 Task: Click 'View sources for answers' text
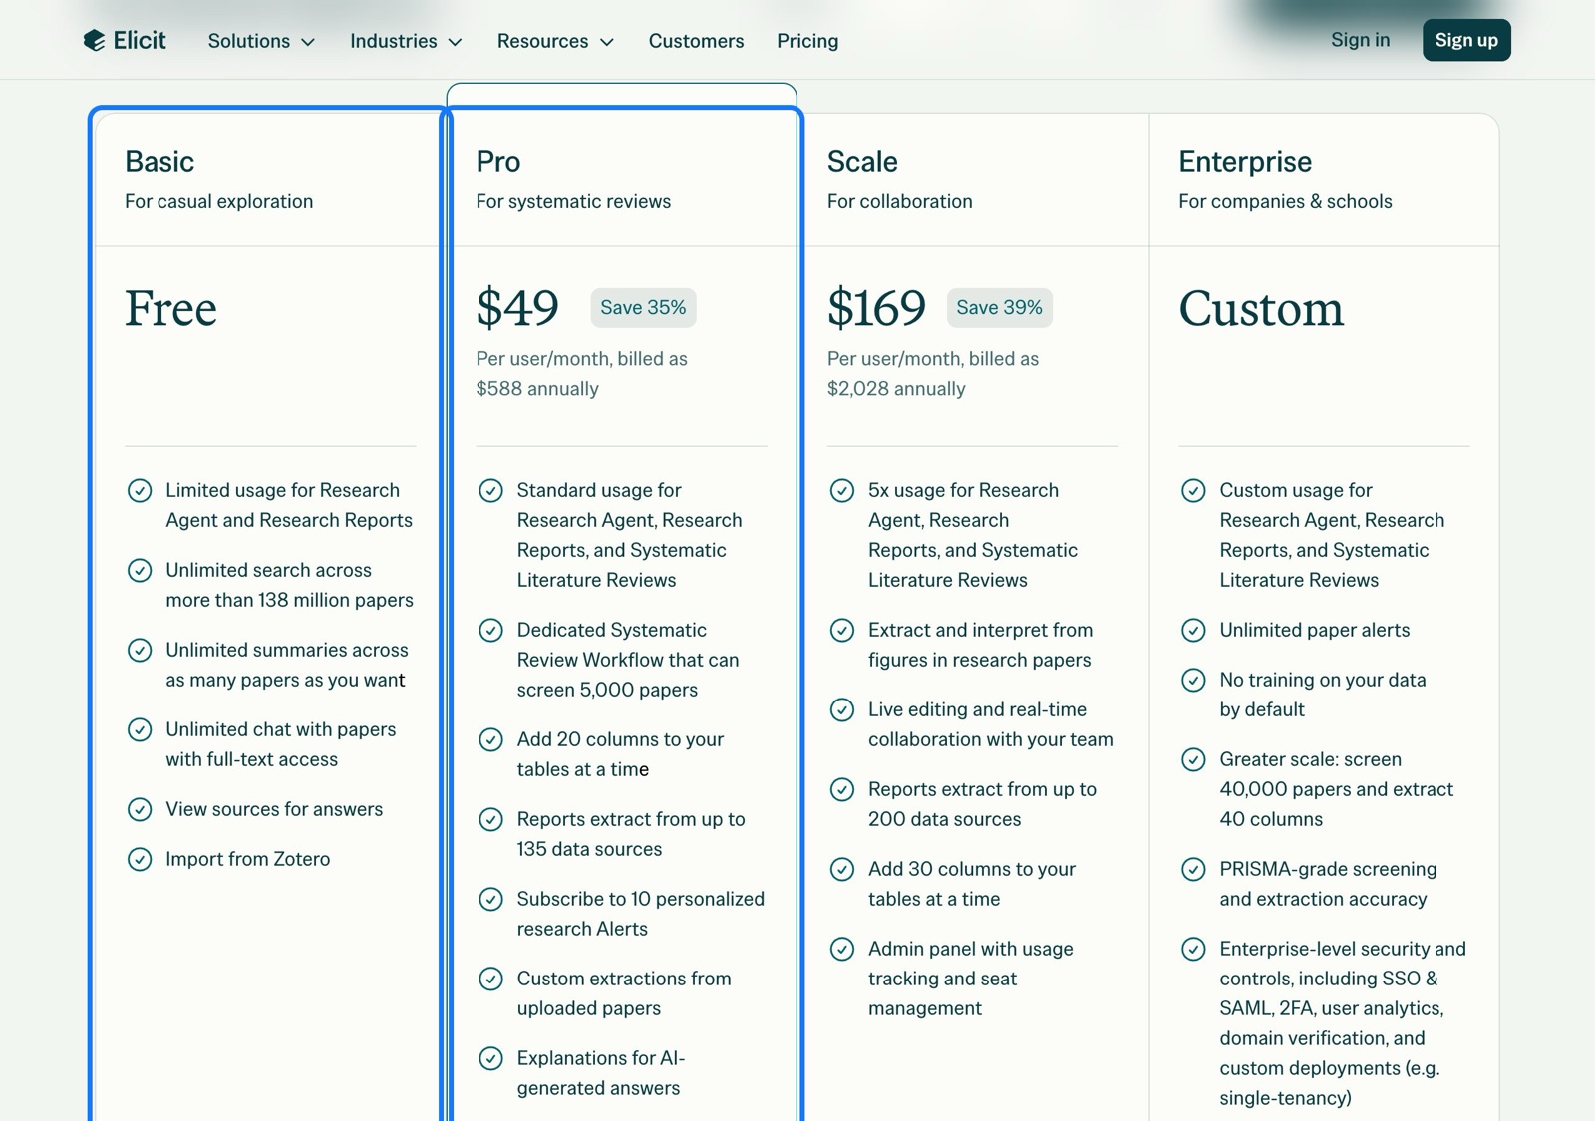tap(274, 809)
